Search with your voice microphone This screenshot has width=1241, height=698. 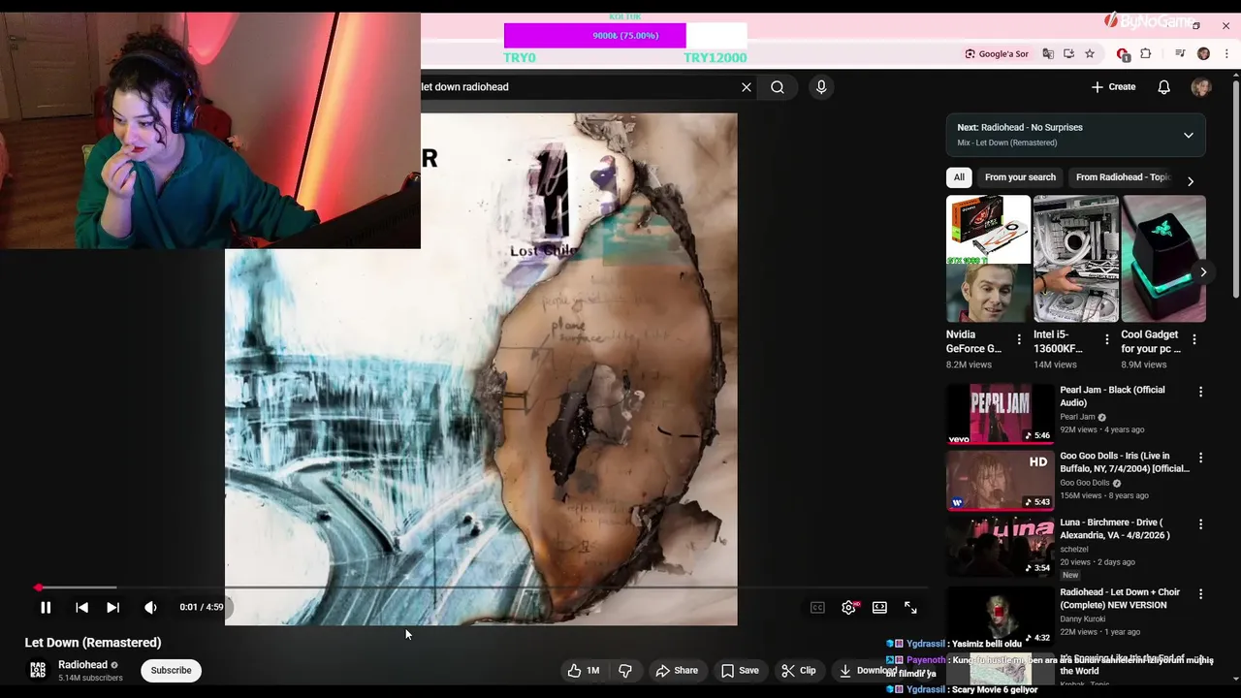(x=821, y=87)
